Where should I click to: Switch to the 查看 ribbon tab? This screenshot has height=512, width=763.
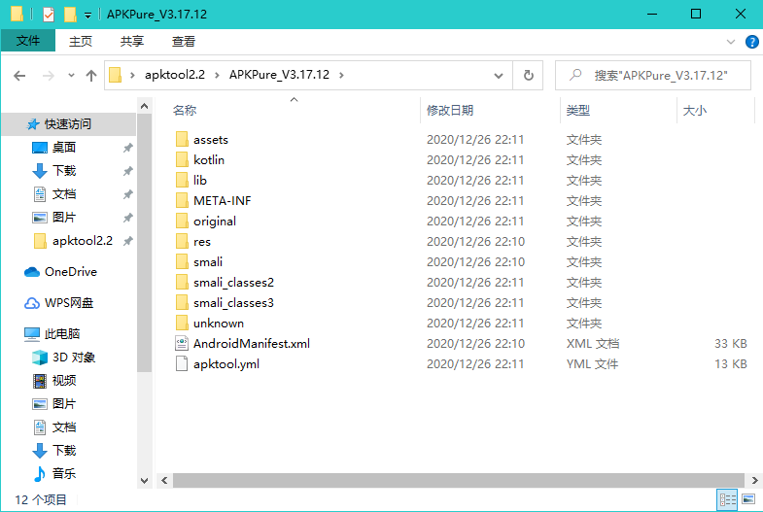[184, 42]
